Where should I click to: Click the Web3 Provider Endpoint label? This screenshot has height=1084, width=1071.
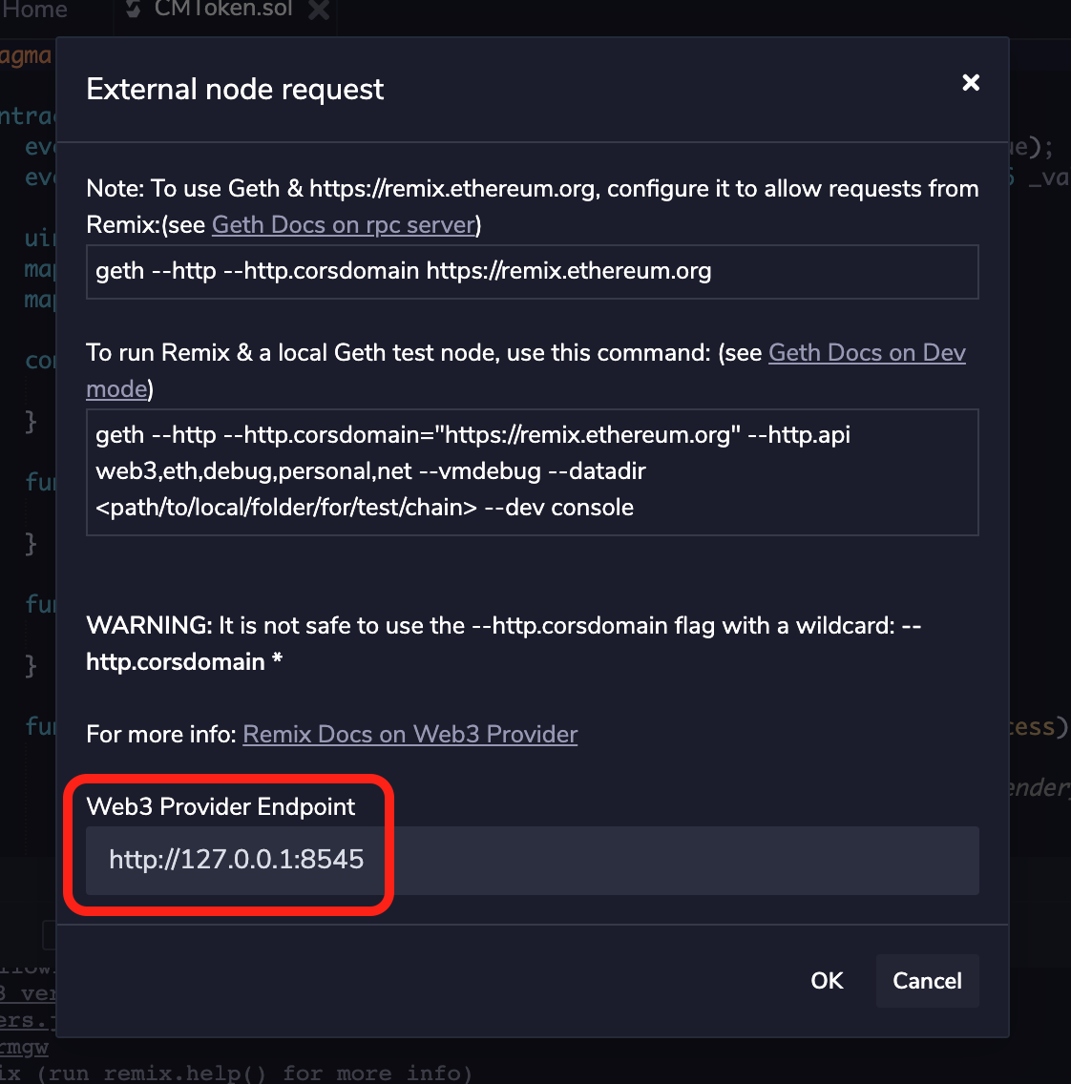point(220,806)
